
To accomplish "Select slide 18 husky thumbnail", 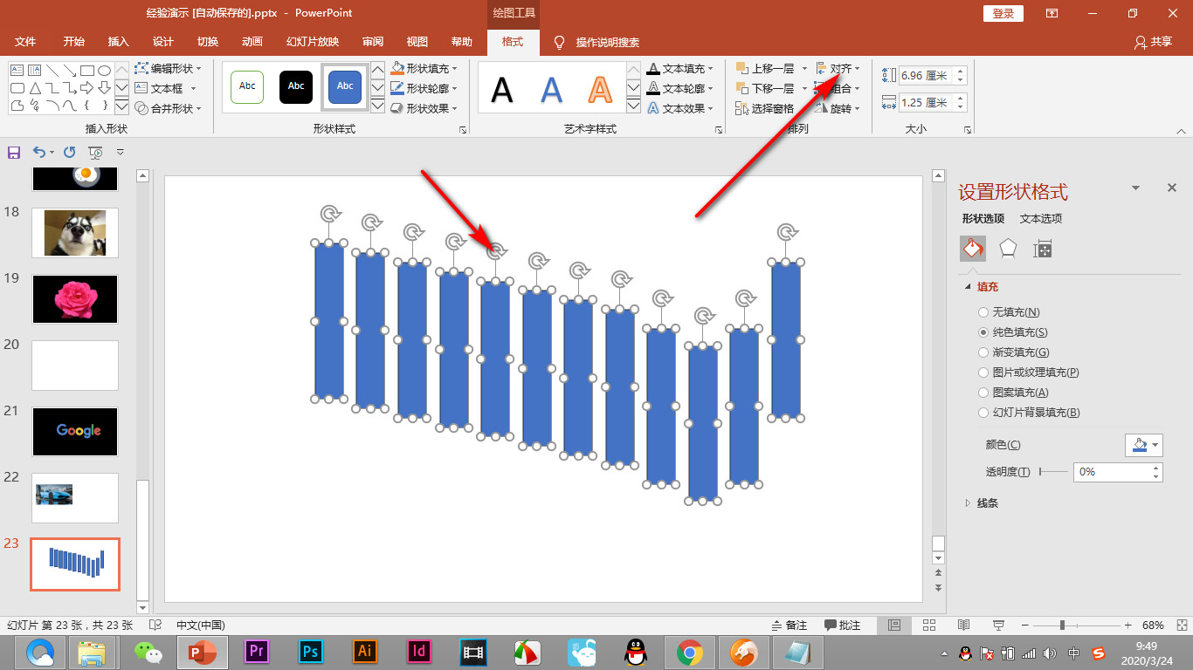I will [75, 232].
